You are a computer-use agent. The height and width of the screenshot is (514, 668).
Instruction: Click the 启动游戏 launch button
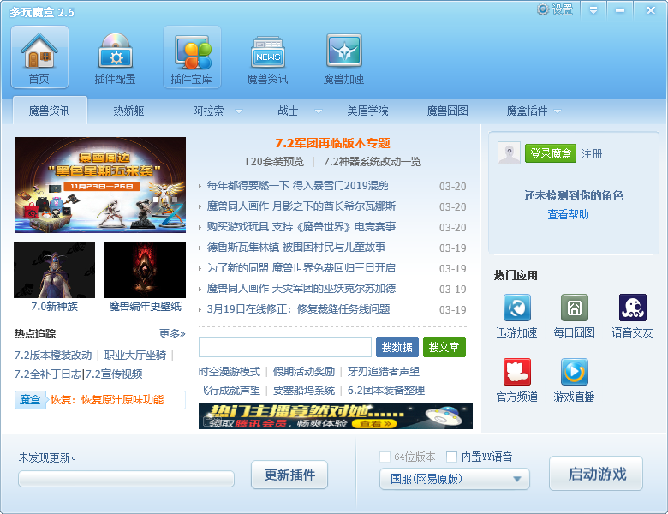click(596, 474)
